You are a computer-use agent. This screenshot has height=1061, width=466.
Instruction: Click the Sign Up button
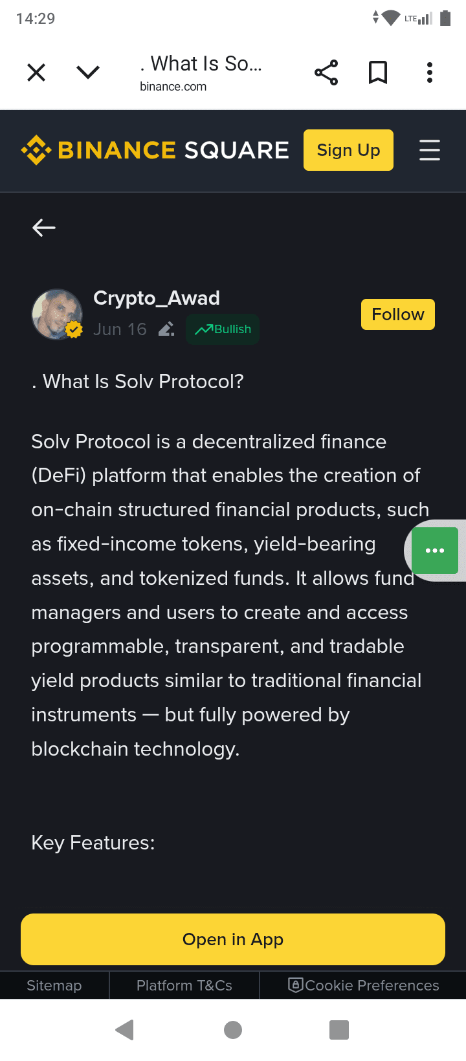coord(348,150)
